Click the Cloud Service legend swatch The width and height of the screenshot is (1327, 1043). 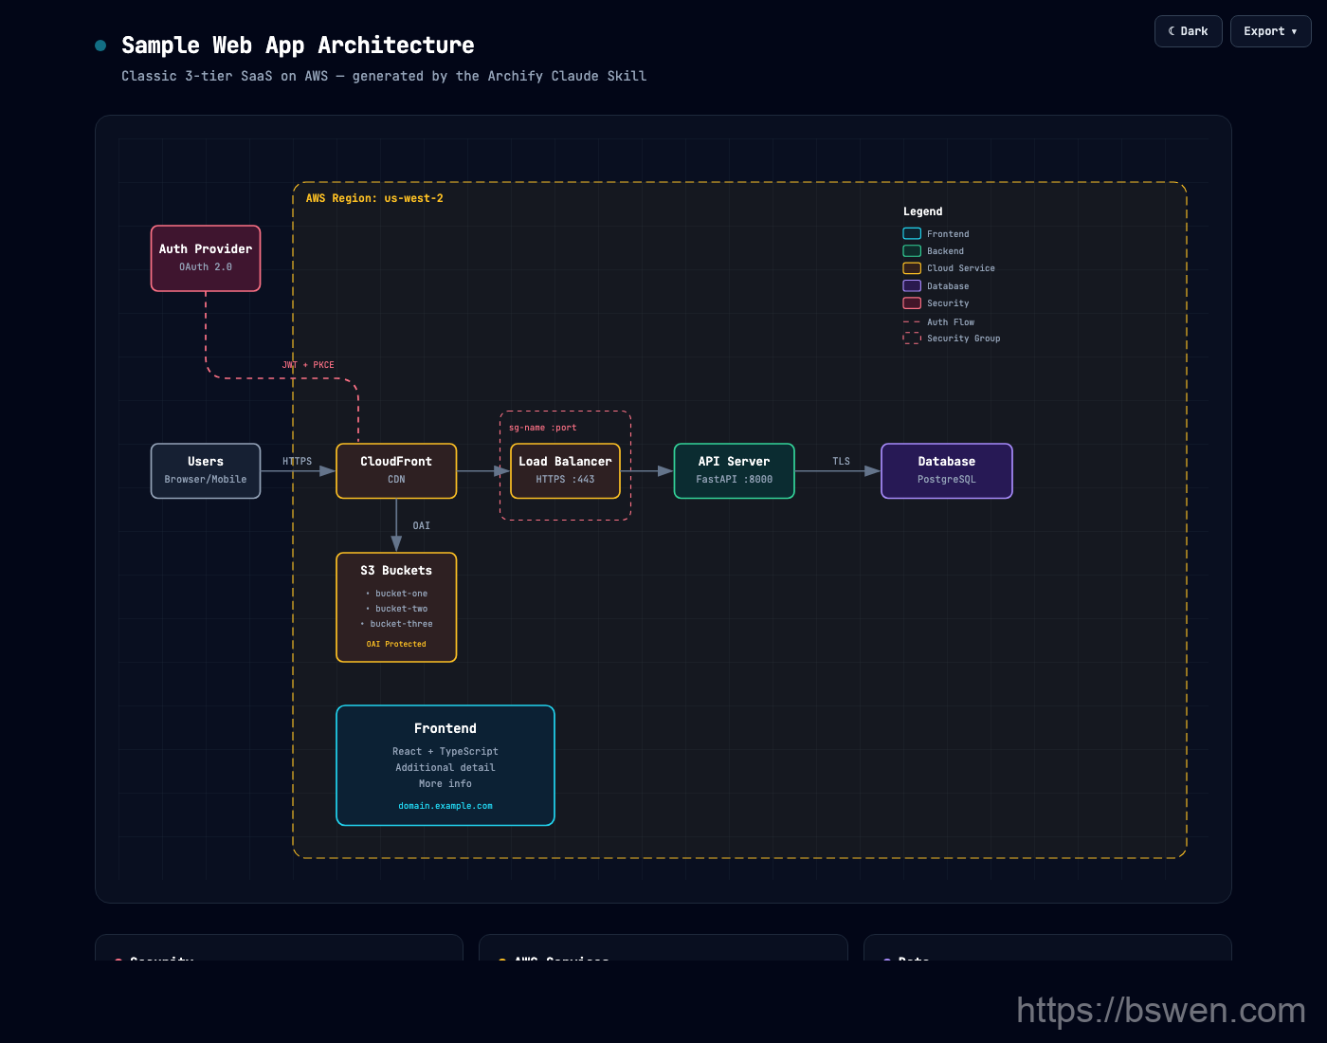pos(912,268)
